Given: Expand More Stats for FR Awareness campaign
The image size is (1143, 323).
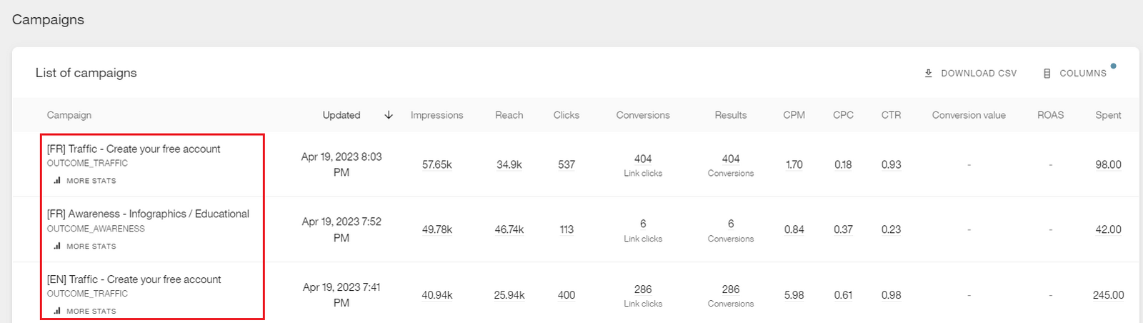Looking at the screenshot, I should click(91, 246).
